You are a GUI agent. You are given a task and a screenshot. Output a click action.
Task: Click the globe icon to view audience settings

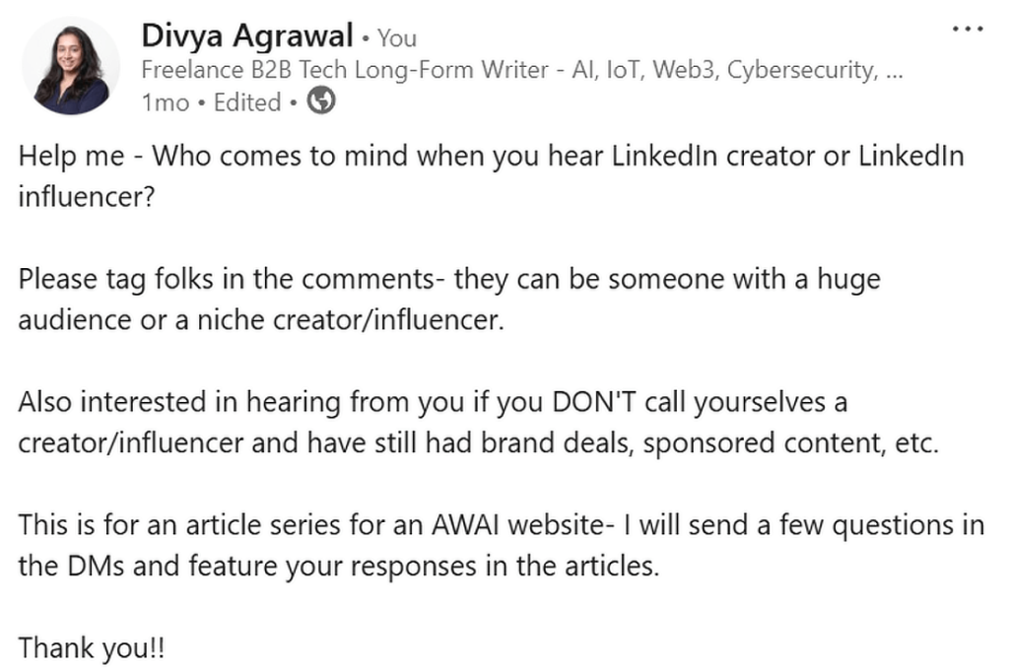318,100
